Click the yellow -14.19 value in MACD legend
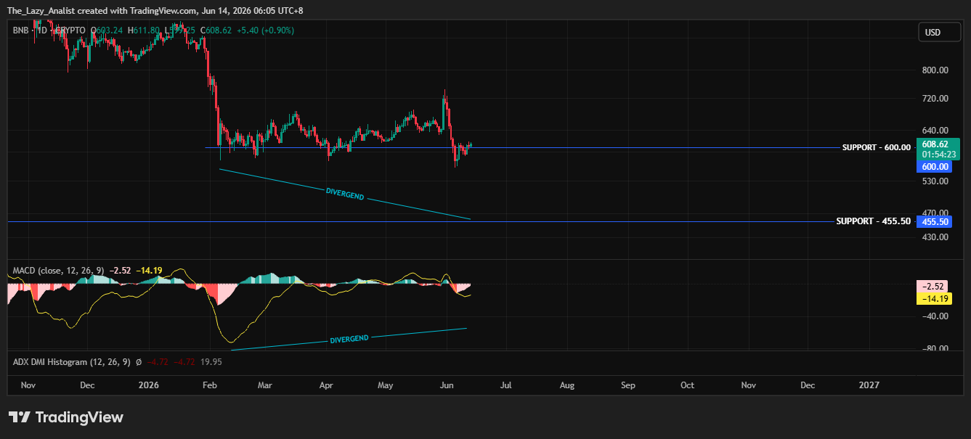The width and height of the screenshot is (971, 439). click(x=148, y=271)
